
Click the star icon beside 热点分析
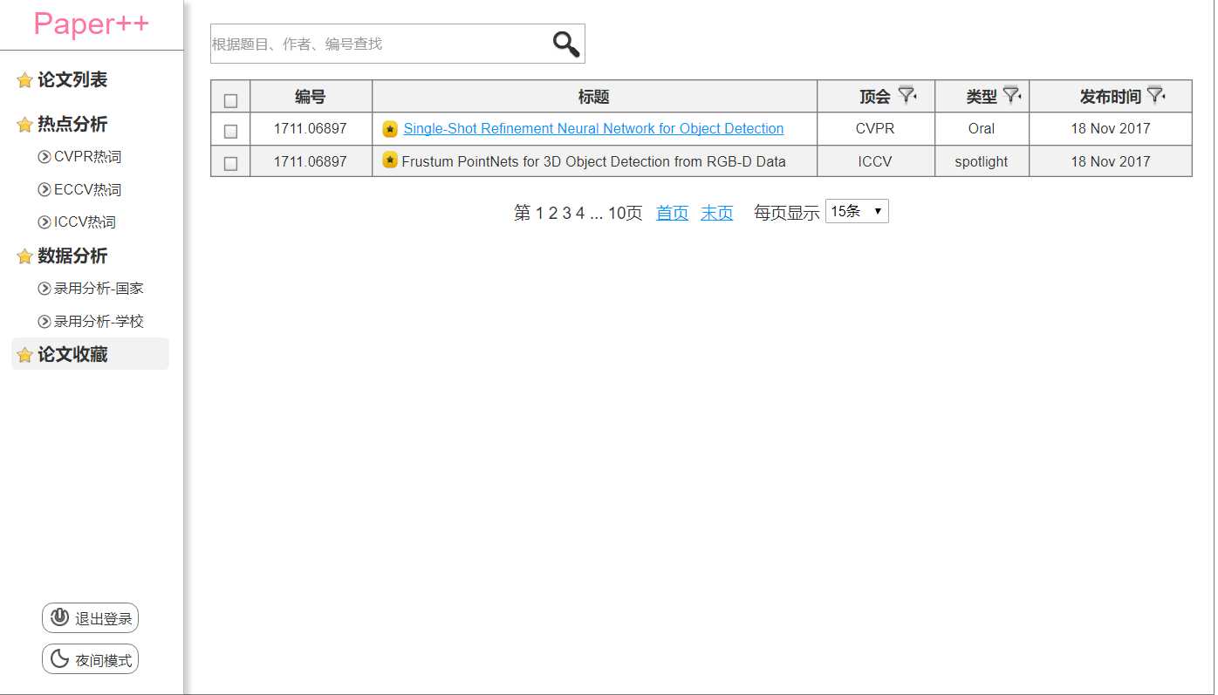coord(24,126)
